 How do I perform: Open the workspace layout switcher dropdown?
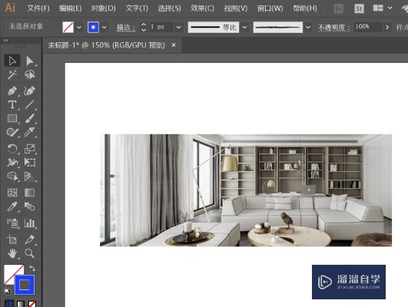click(x=390, y=8)
